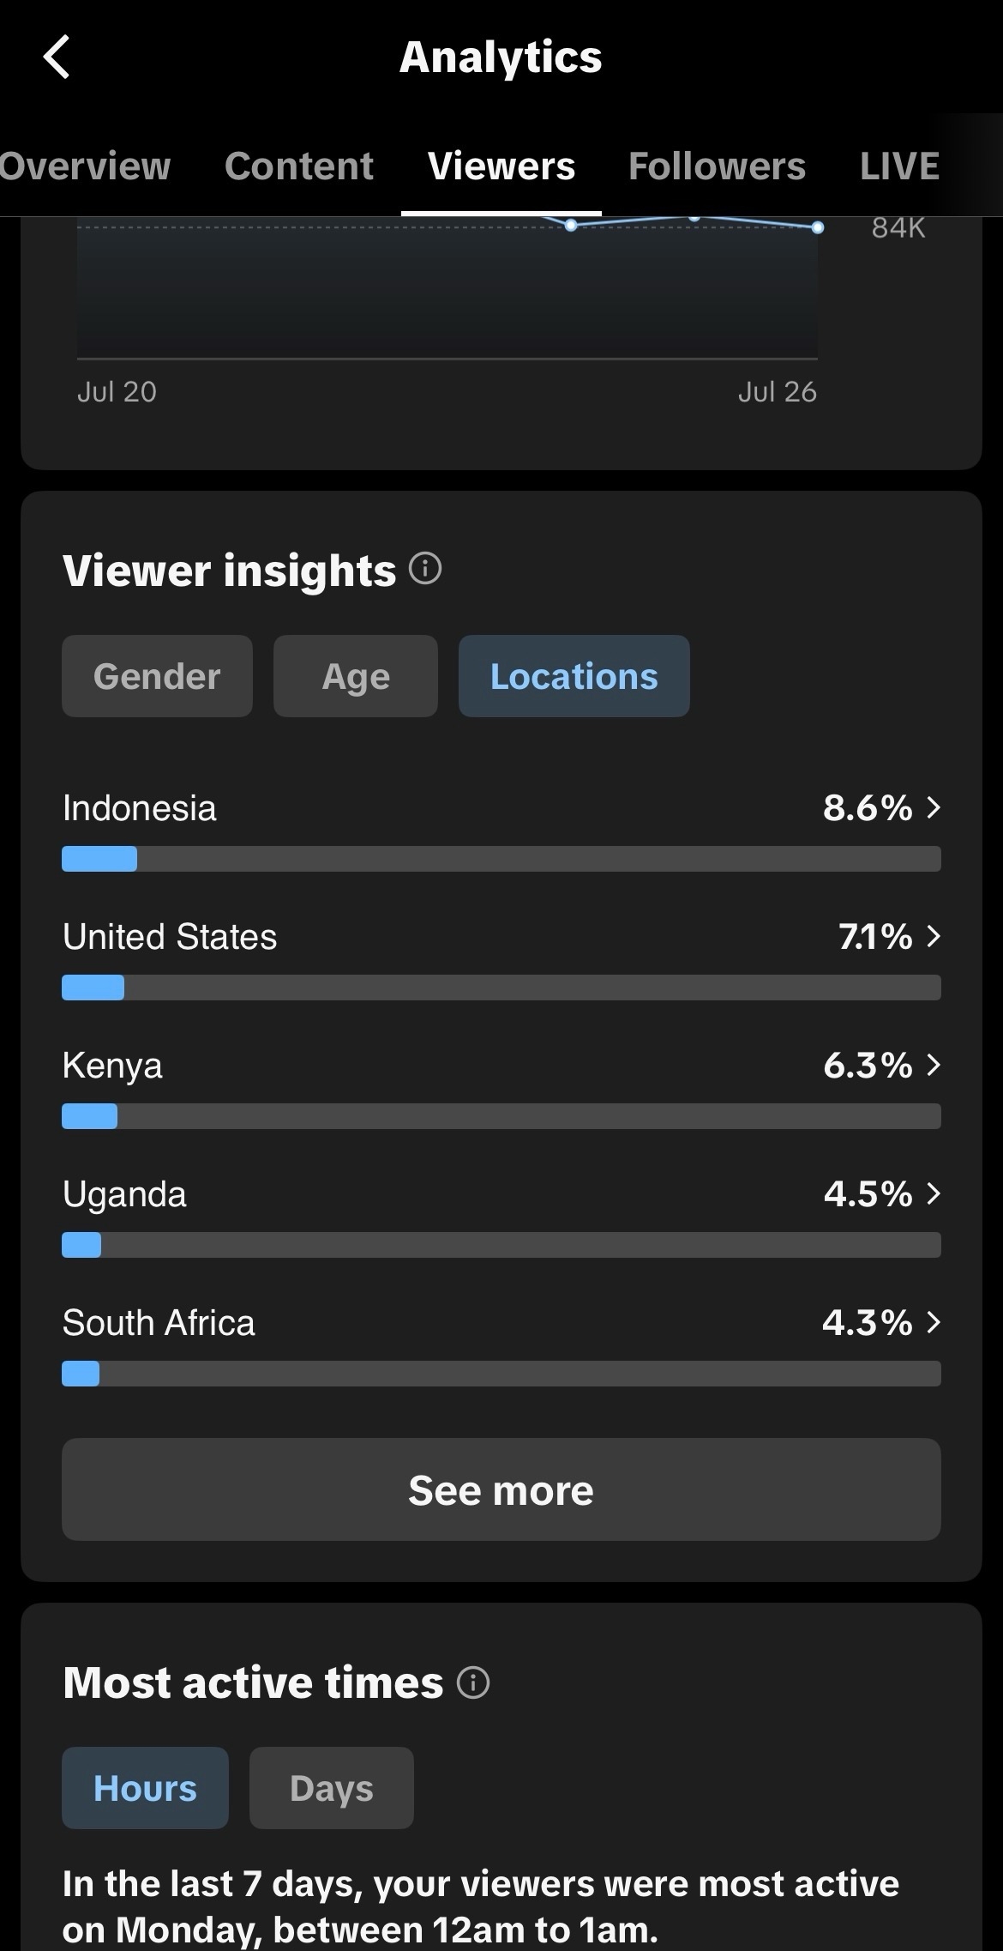Screen dimensions: 1003x1951
Task: Open the Followers tab
Action: point(717,166)
